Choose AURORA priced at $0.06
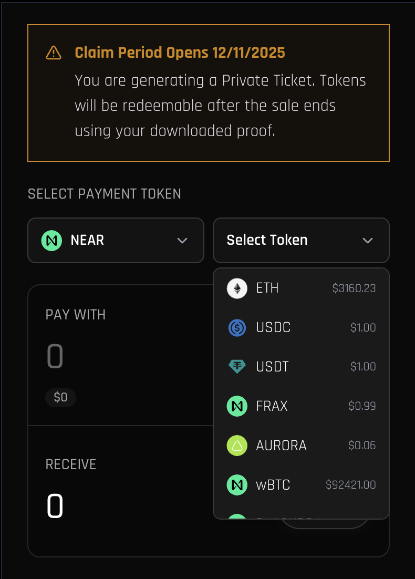Screen dimensions: 415x579 [x=301, y=446]
